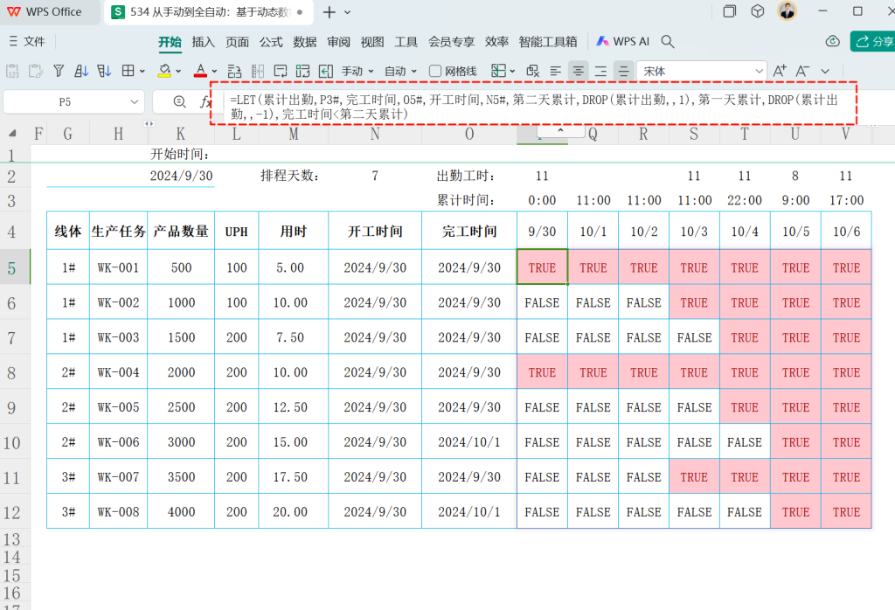Open the 文件 file menu
This screenshot has width=895, height=610.
[x=27, y=41]
